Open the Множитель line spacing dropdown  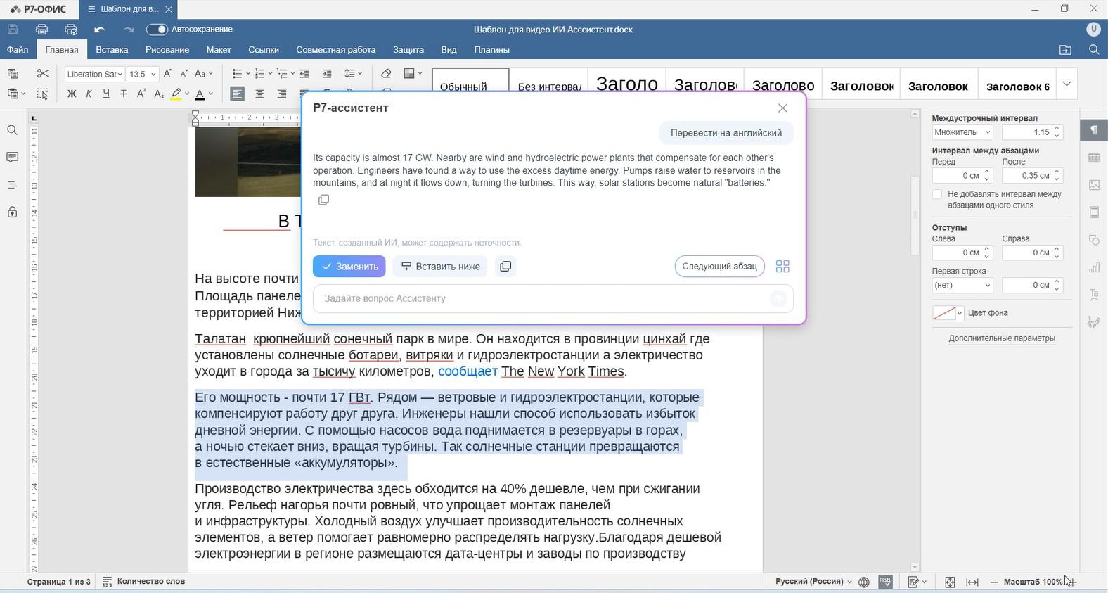[x=962, y=132]
